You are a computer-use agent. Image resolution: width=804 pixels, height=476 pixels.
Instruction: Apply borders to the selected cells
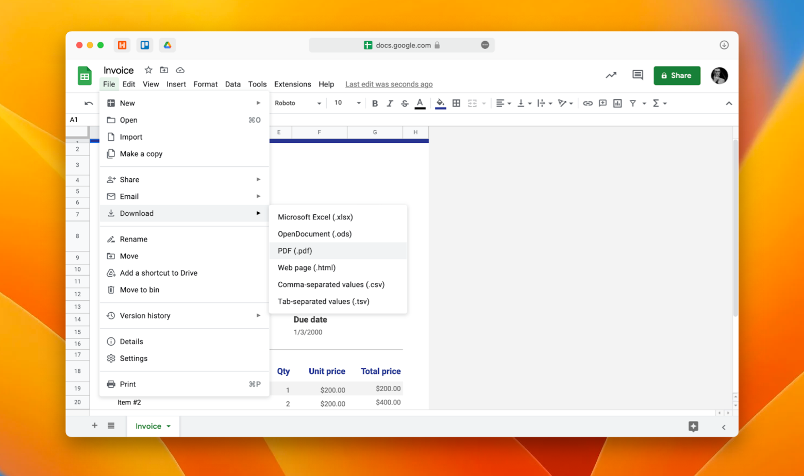point(456,103)
